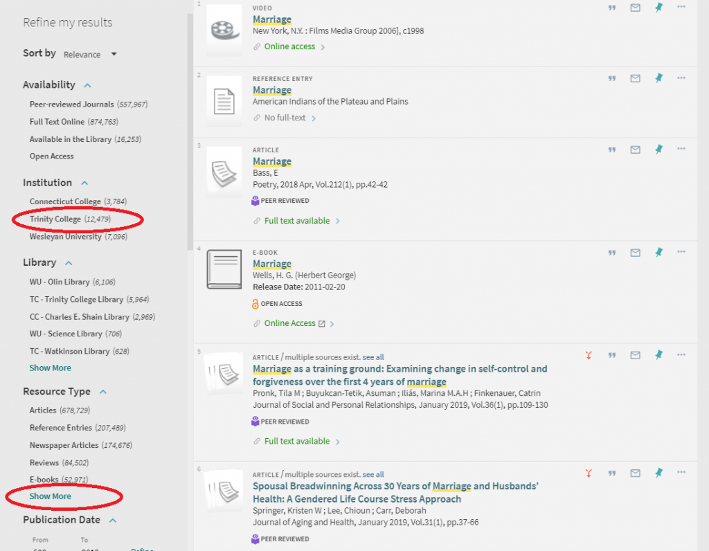Filter by TC - Watkinson Library
709x551 pixels.
(80, 352)
